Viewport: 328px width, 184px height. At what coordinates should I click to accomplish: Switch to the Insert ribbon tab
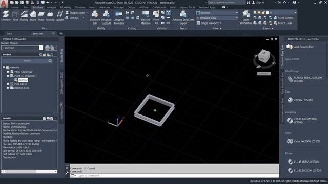tap(92, 7)
